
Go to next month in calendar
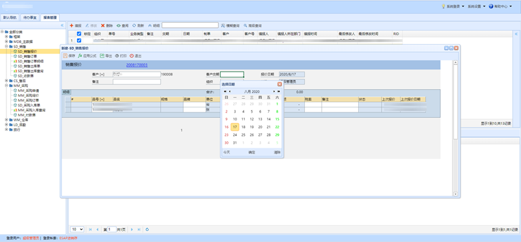click(274, 91)
